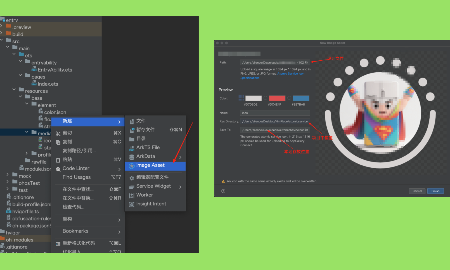Viewport: 450px width, 270px height.
Task: Select the radio for color #3E7BA8
Action: tap(289, 98)
